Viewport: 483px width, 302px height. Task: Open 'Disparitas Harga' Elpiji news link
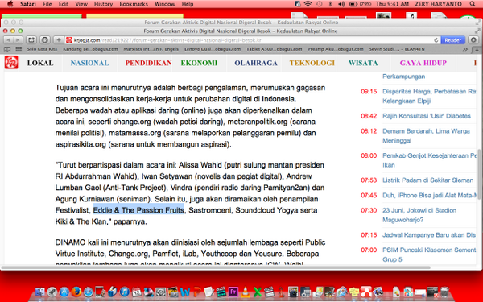[429, 96]
